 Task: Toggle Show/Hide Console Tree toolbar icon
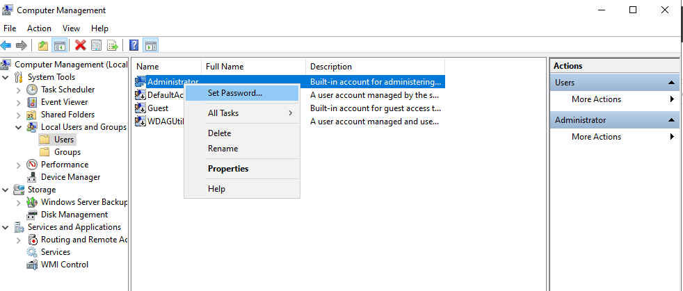tap(59, 45)
